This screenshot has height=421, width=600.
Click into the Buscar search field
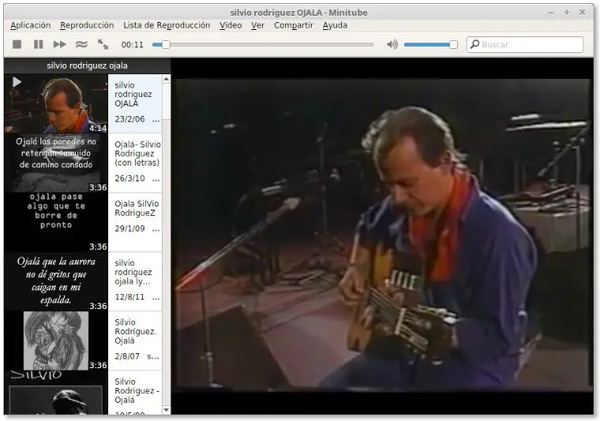coord(525,44)
